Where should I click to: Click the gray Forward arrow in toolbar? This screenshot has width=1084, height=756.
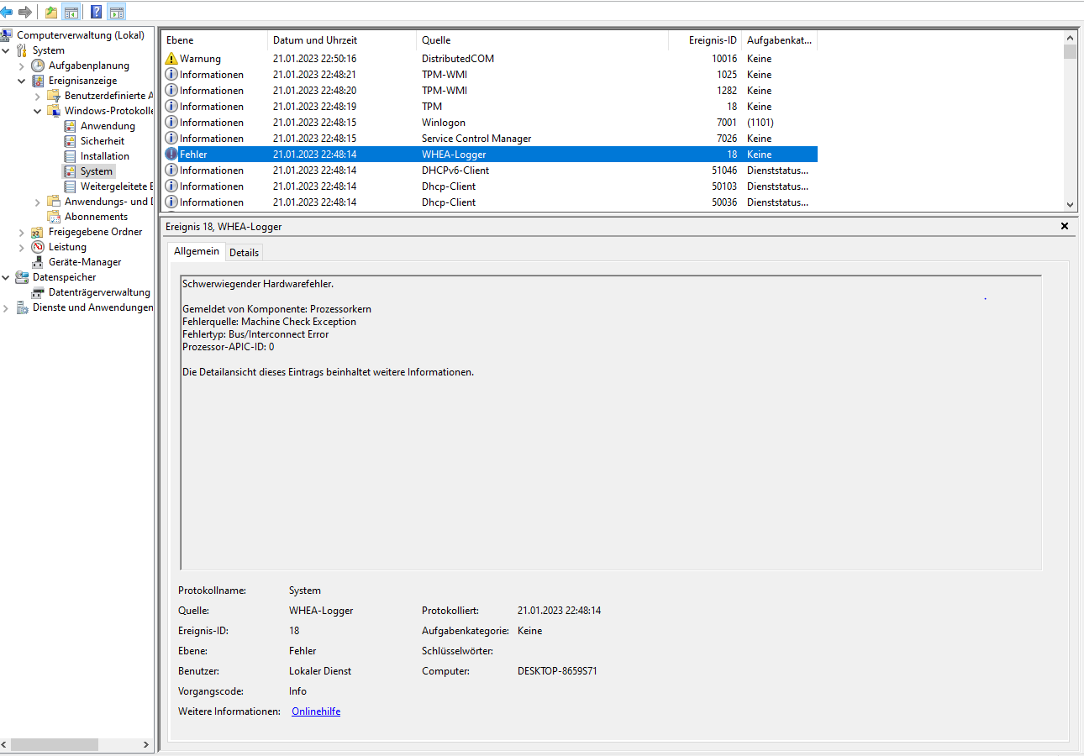25,12
